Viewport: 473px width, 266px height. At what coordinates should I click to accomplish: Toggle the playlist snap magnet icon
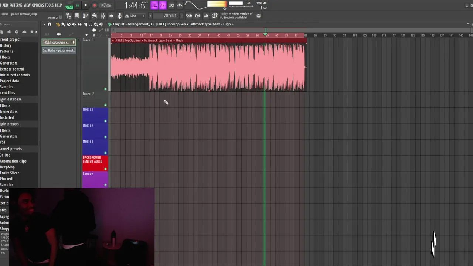tap(49, 24)
